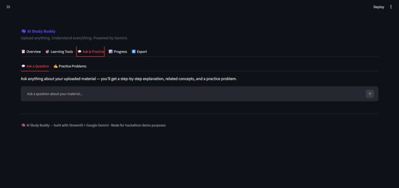This screenshot has height=188, width=399.
Task: Open the Learning Tools tab
Action: click(59, 51)
